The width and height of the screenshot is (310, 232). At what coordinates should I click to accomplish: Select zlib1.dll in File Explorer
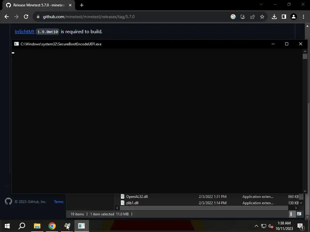click(132, 203)
